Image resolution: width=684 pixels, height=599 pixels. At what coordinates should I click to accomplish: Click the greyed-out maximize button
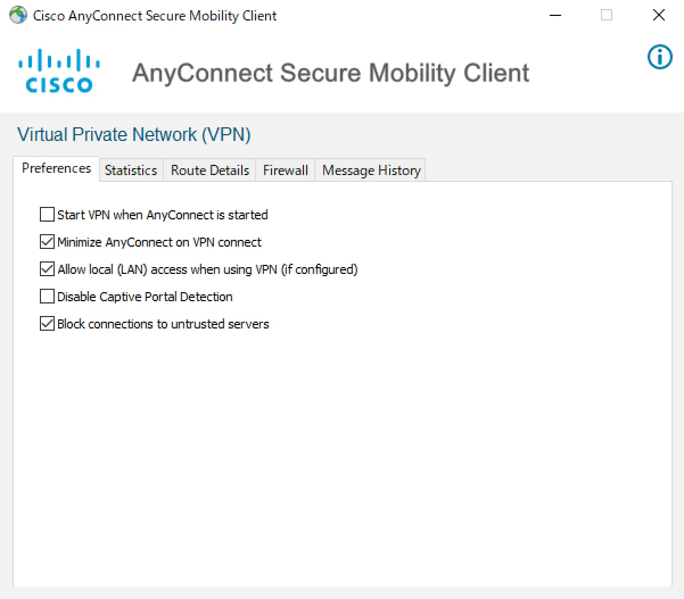[607, 15]
